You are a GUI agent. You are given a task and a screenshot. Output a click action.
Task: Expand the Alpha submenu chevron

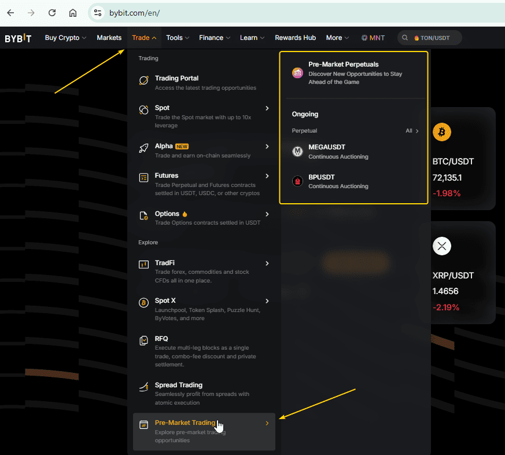[x=267, y=146]
